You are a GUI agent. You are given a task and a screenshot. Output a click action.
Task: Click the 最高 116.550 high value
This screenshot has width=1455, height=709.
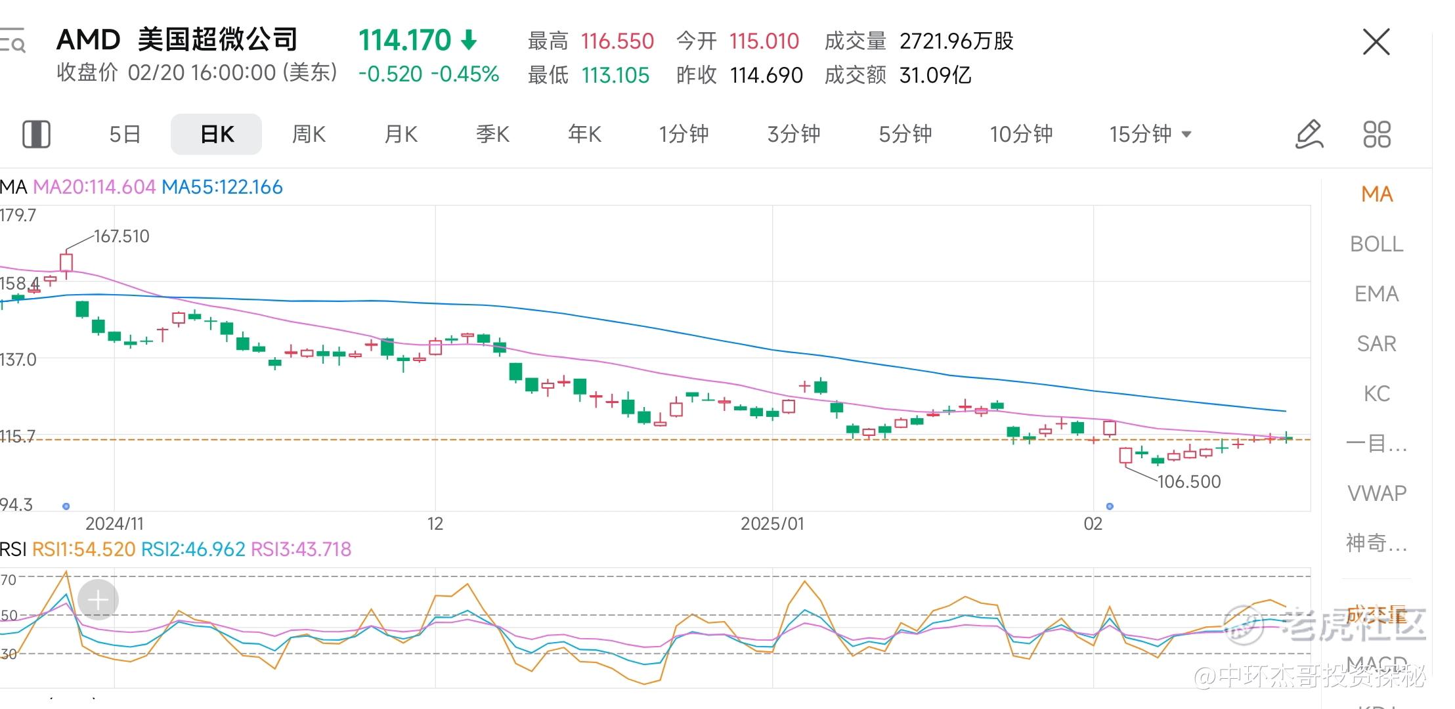591,41
